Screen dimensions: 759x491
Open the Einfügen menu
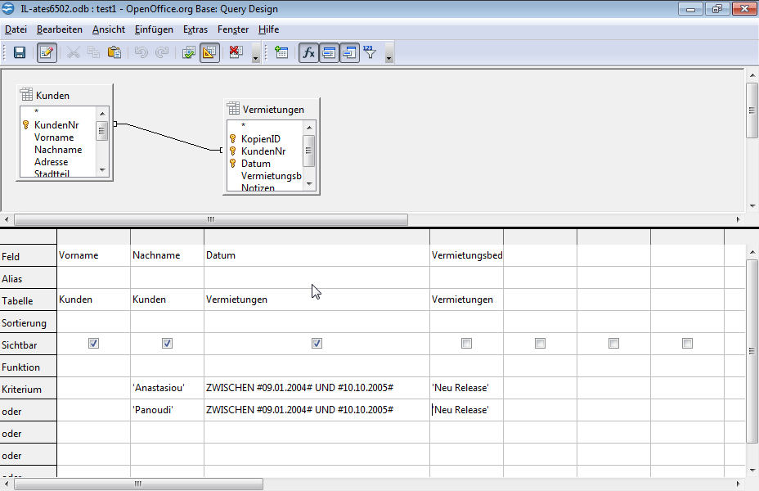pos(154,29)
